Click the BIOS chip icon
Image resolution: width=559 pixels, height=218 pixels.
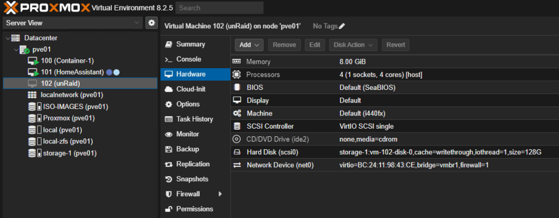tap(237, 87)
